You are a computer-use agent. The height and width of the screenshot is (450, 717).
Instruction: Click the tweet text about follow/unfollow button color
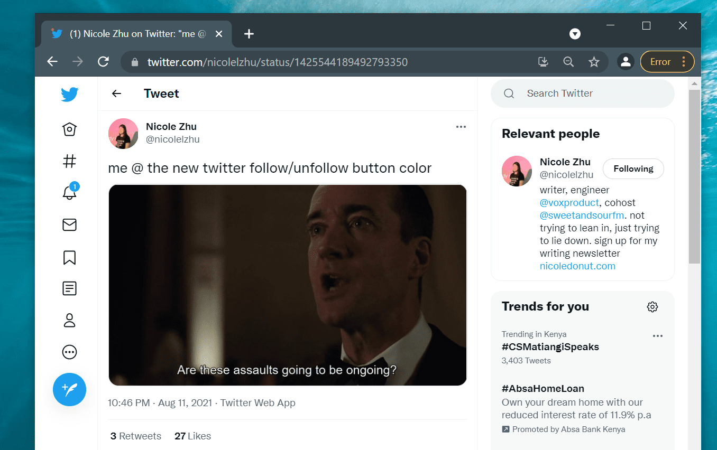coord(270,168)
